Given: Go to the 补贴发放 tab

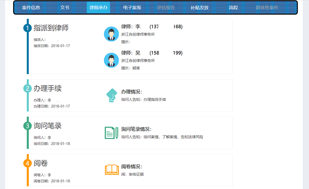Looking at the screenshot, I should tap(199, 8).
